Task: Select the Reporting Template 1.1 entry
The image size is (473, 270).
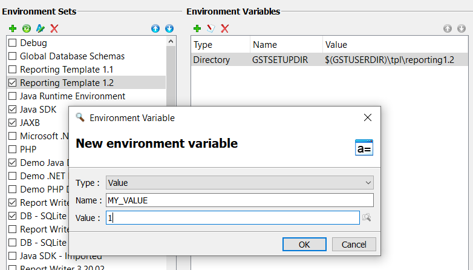Action: click(x=67, y=70)
